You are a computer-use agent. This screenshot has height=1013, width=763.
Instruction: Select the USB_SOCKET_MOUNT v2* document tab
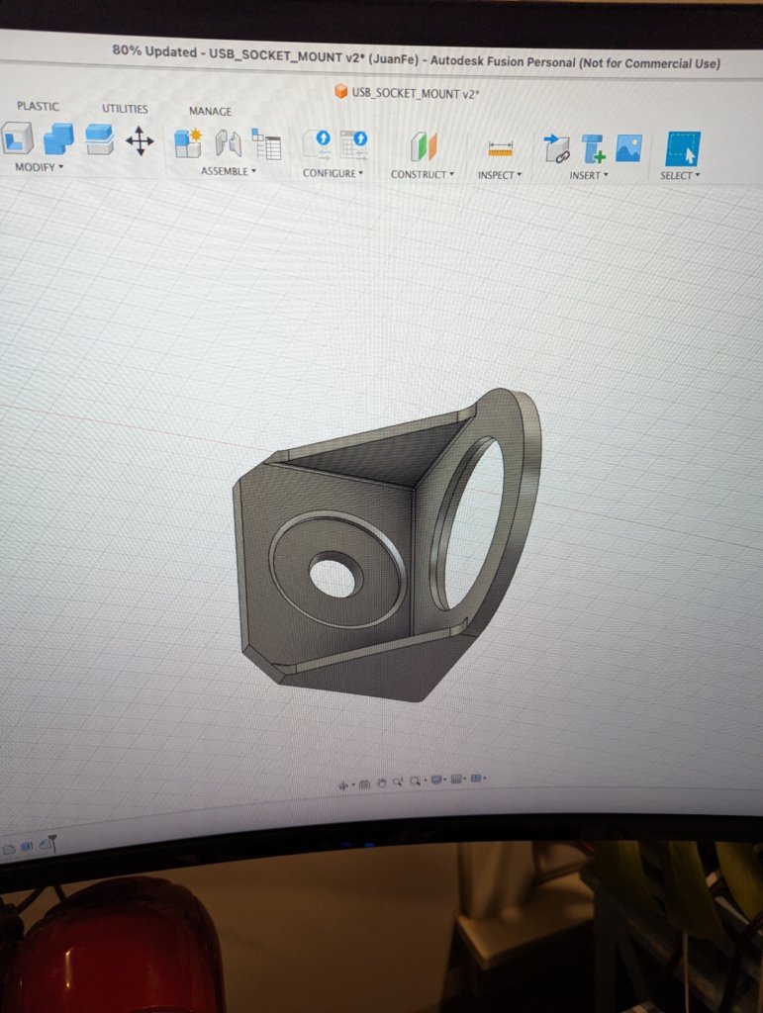click(407, 92)
